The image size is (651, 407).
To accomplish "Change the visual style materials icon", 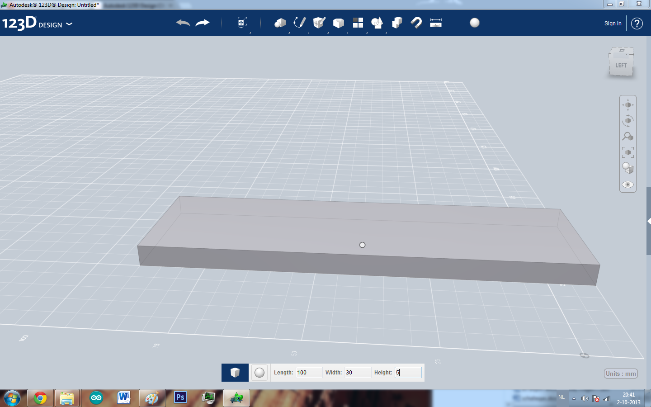I will pyautogui.click(x=628, y=168).
